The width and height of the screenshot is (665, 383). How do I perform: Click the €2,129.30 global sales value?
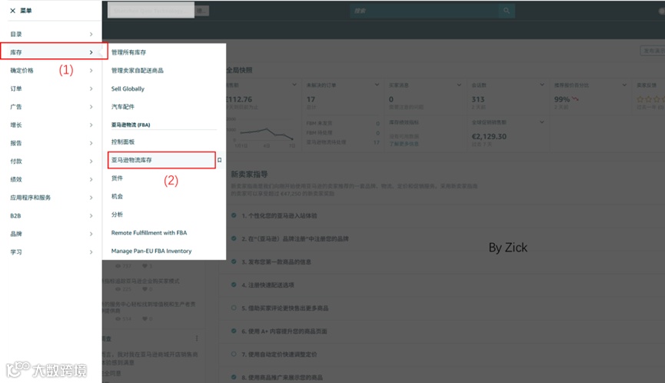click(489, 137)
